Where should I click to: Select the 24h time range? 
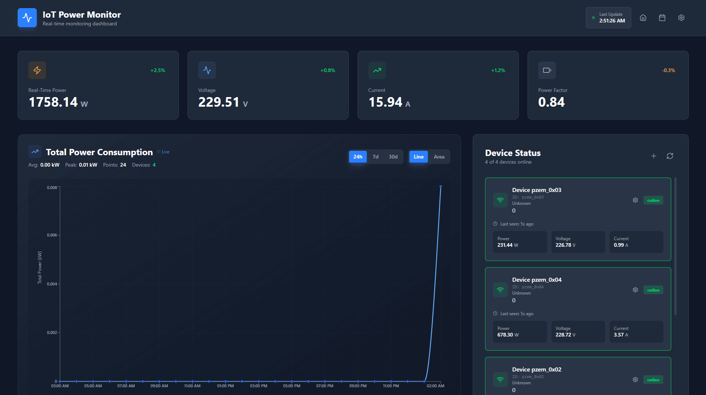(x=358, y=157)
